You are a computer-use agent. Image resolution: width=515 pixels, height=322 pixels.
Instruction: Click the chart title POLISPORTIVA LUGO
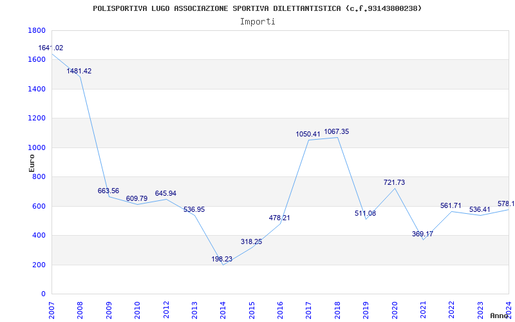257,8
